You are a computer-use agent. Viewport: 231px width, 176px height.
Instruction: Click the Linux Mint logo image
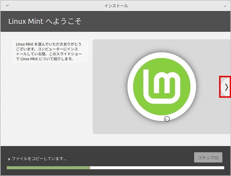pyautogui.click(x=162, y=86)
